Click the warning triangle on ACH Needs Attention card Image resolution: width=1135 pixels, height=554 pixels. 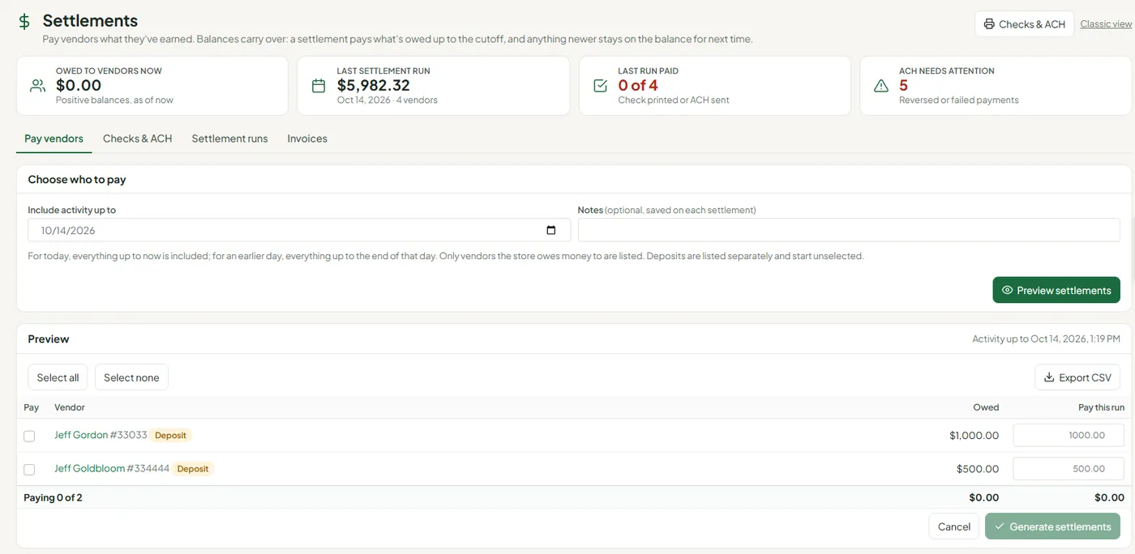(881, 86)
